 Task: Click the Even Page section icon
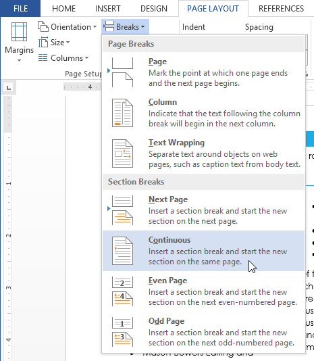click(122, 291)
